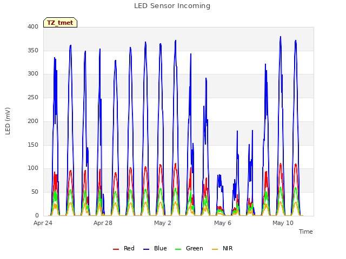The width and height of the screenshot is (346, 259).
Task: Toggle the Red series legend entry
Action: pyautogui.click(x=124, y=248)
